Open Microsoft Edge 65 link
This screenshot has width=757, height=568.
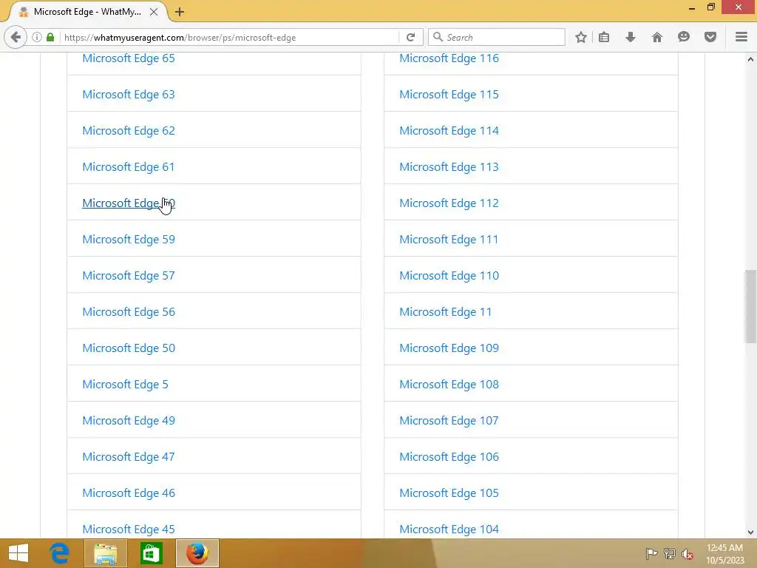pyautogui.click(x=129, y=58)
